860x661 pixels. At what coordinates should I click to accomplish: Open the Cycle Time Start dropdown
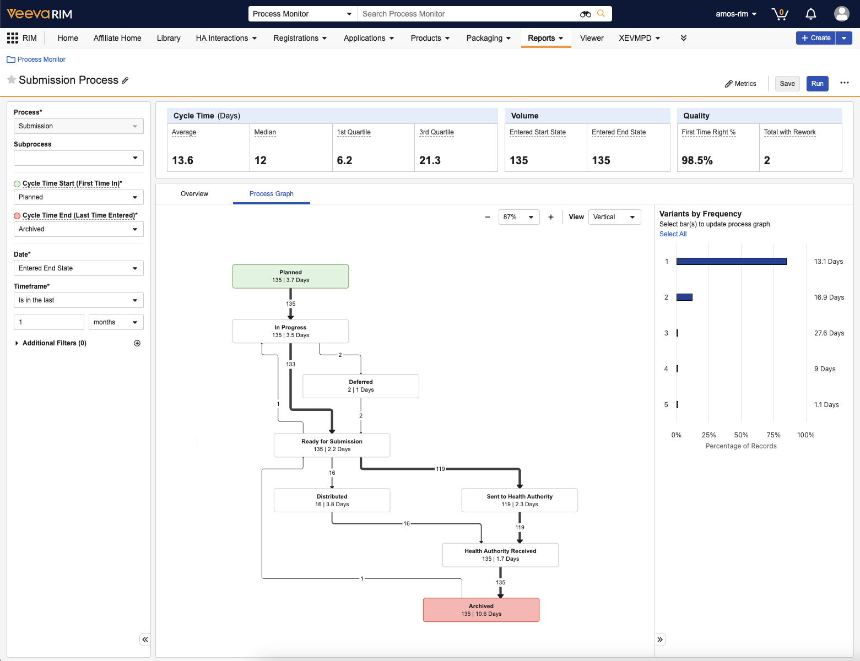pyautogui.click(x=78, y=197)
